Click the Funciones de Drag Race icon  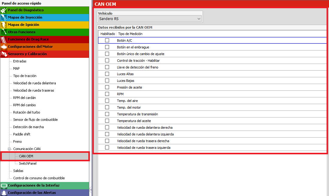[x=4, y=39]
